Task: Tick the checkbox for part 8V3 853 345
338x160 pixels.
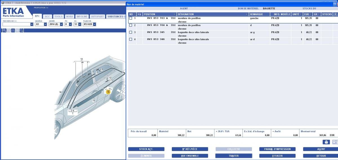Action: click(x=131, y=32)
